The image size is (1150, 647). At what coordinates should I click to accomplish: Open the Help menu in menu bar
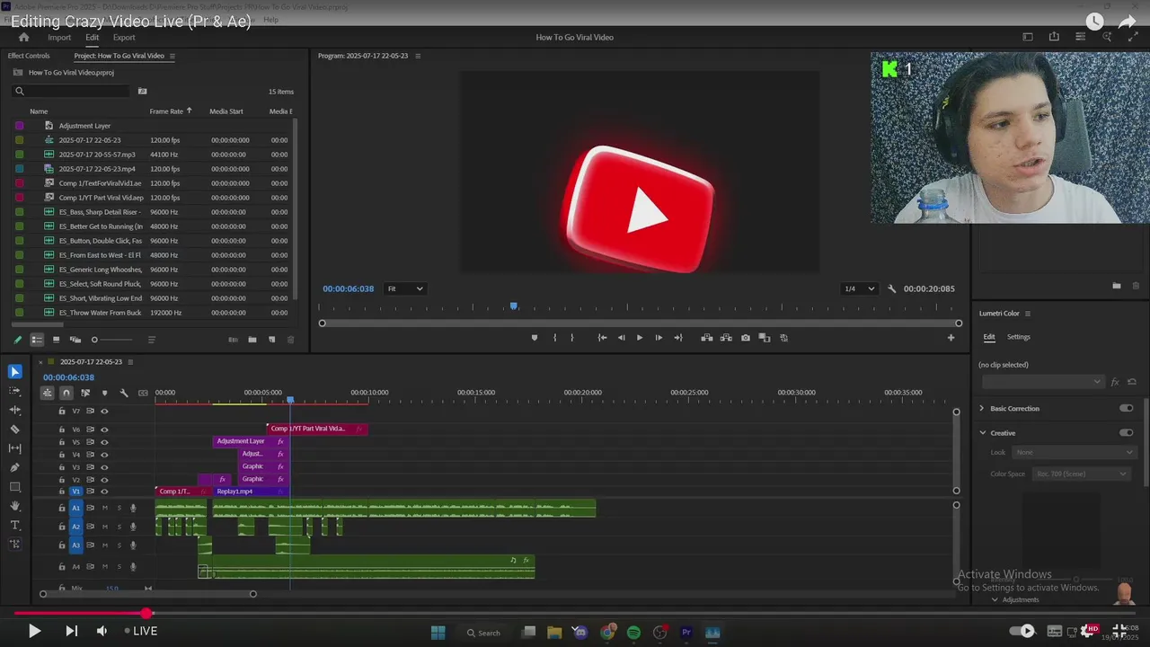coord(270,20)
